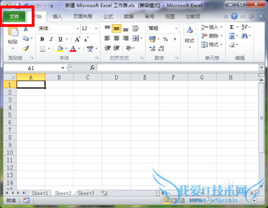This screenshot has height=208, width=268.
Task: Open find and select binoculars
Action: [x=244, y=36]
